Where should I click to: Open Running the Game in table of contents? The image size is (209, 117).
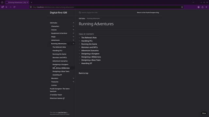89,44
